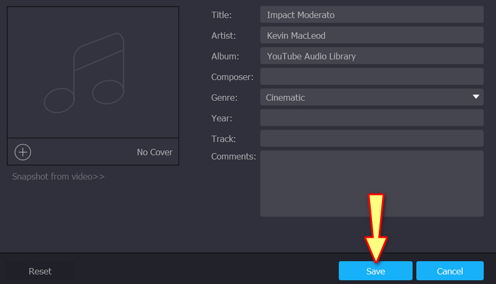The height and width of the screenshot is (284, 496).
Task: Click the Title label
Action: coord(222,15)
